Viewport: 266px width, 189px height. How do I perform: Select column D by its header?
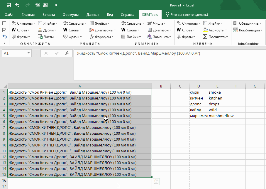[199, 86]
